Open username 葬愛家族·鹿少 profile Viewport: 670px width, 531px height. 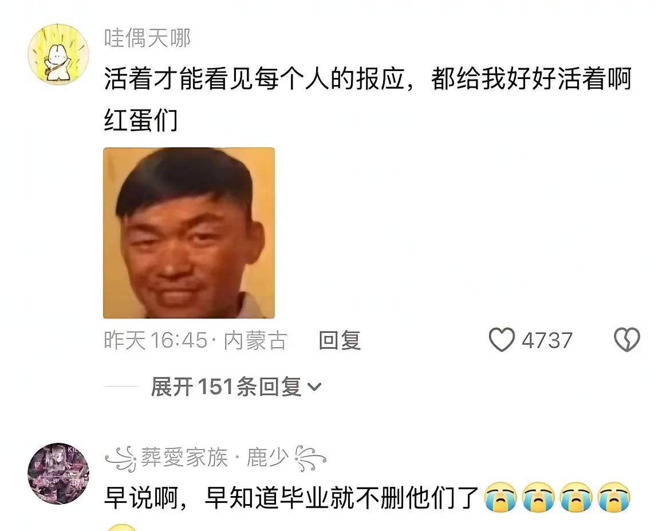[x=216, y=458]
